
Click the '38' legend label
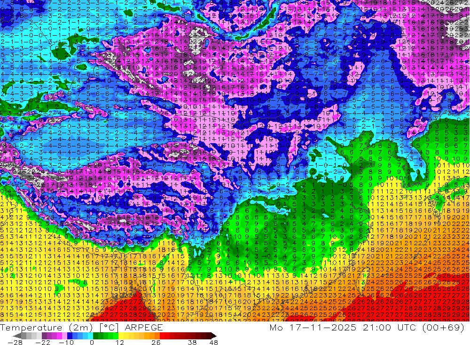pyautogui.click(x=192, y=342)
